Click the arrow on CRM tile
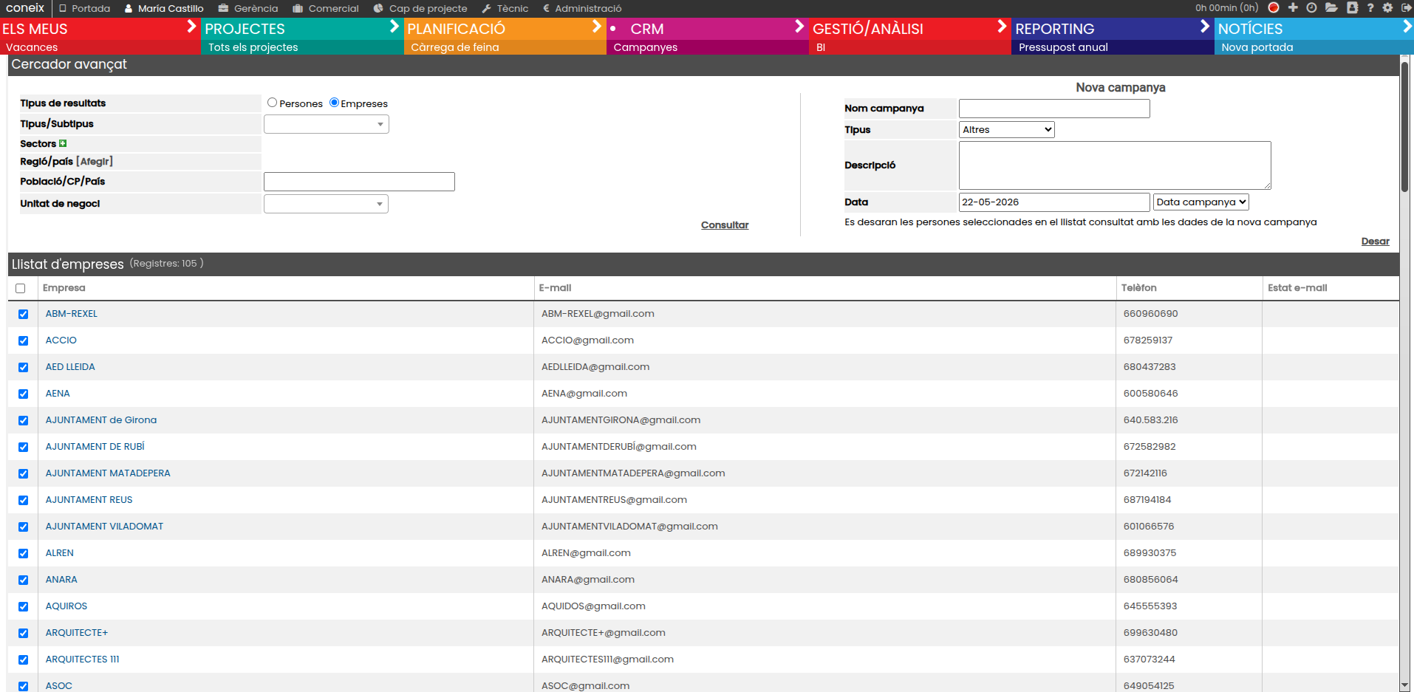This screenshot has width=1414, height=692. coord(799,27)
